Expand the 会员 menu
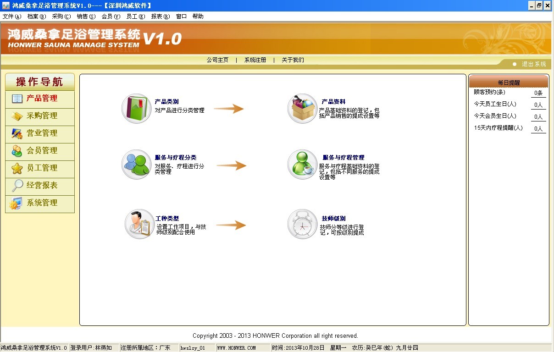The image size is (554, 352). point(111,16)
